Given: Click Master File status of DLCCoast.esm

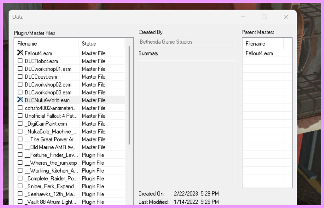Looking at the screenshot, I should tap(94, 77).
